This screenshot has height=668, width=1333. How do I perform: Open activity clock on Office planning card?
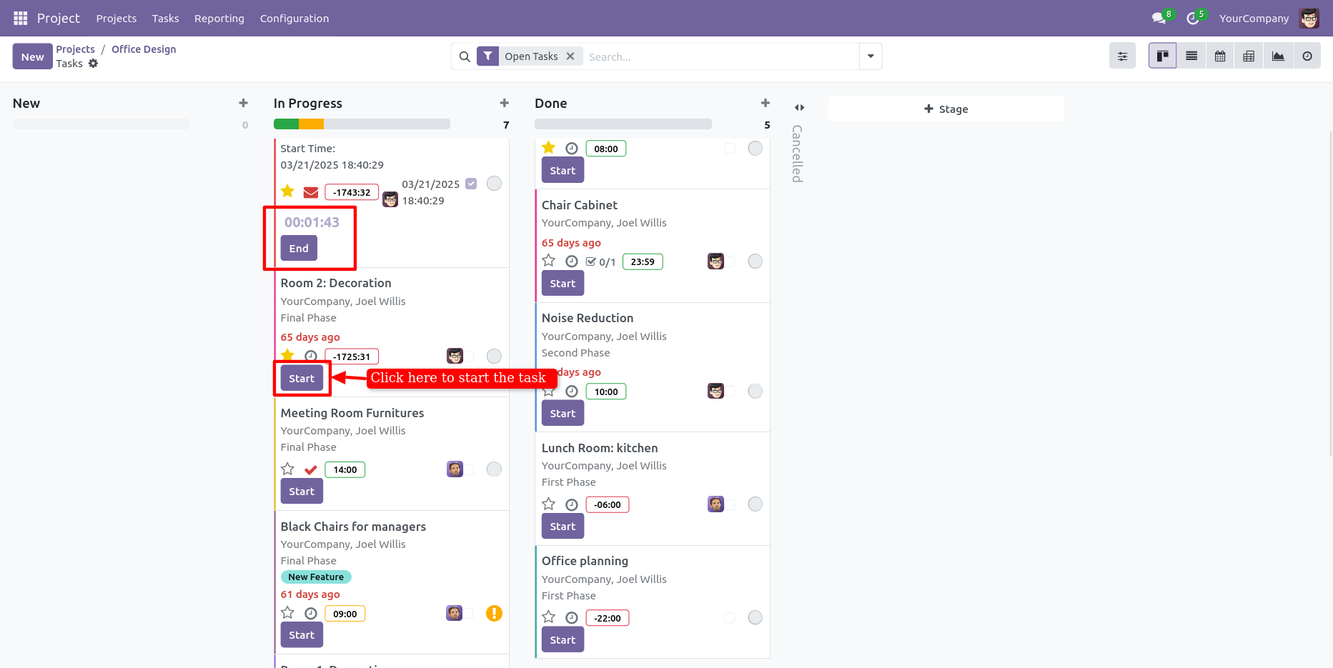[x=572, y=617]
